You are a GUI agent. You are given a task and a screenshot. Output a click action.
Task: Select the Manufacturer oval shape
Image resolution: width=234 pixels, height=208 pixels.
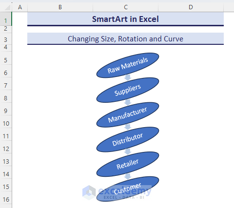tap(128, 115)
